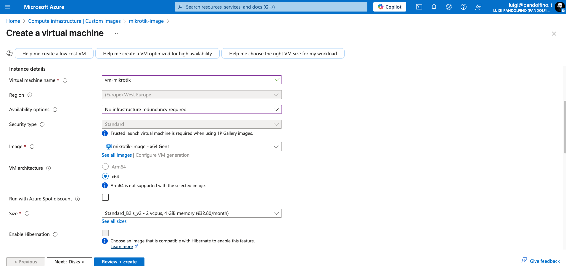Open the notifications bell
The image size is (566, 269).
point(434,7)
